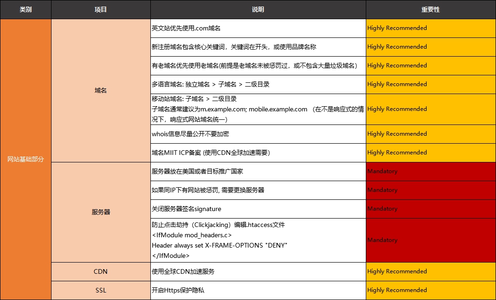Select Mandatory in the 关闭服务器签名signature row

point(431,209)
